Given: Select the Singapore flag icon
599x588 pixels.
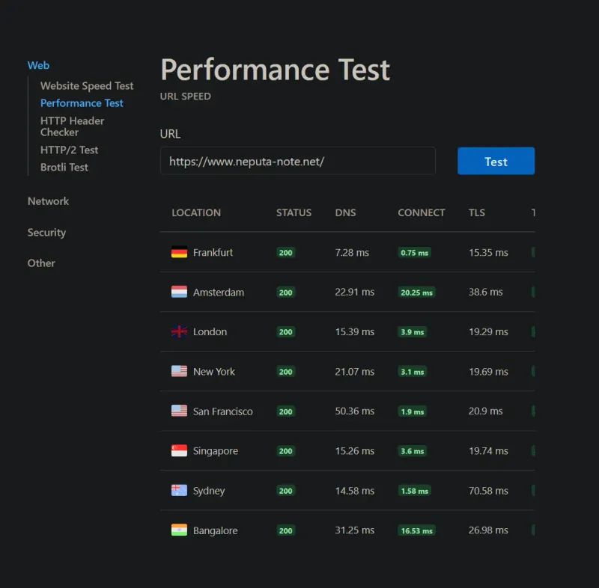Looking at the screenshot, I should (179, 451).
